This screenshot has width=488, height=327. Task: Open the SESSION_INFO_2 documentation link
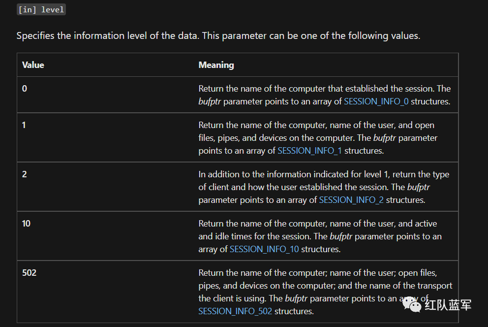[x=351, y=200]
